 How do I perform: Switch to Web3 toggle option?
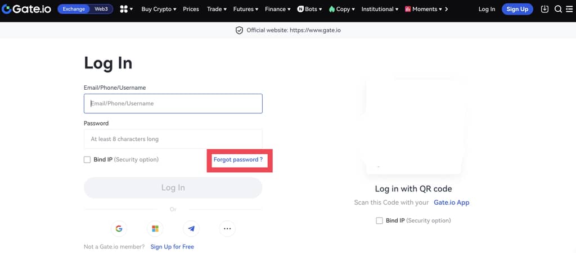tap(101, 9)
